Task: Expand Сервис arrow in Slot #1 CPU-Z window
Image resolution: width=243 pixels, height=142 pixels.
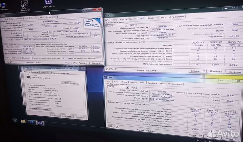Action: pos(204,71)
